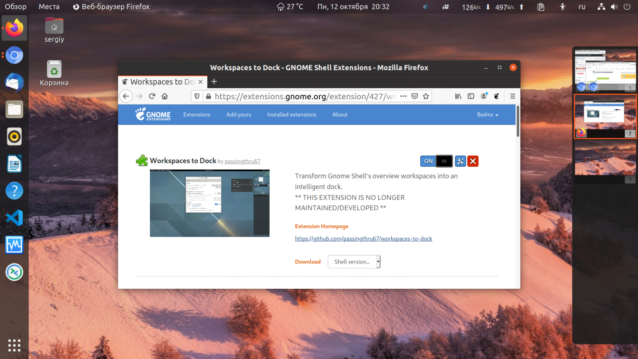The width and height of the screenshot is (638, 359).
Task: Go to Firefox home page
Action: pyautogui.click(x=164, y=96)
